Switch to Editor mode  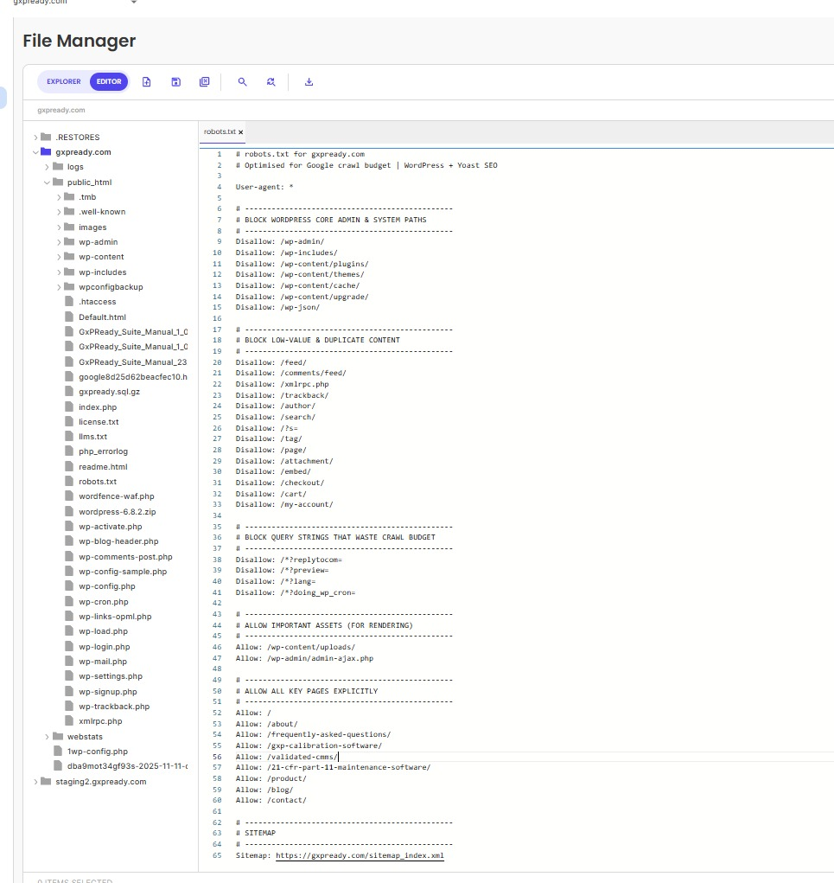pyautogui.click(x=109, y=82)
